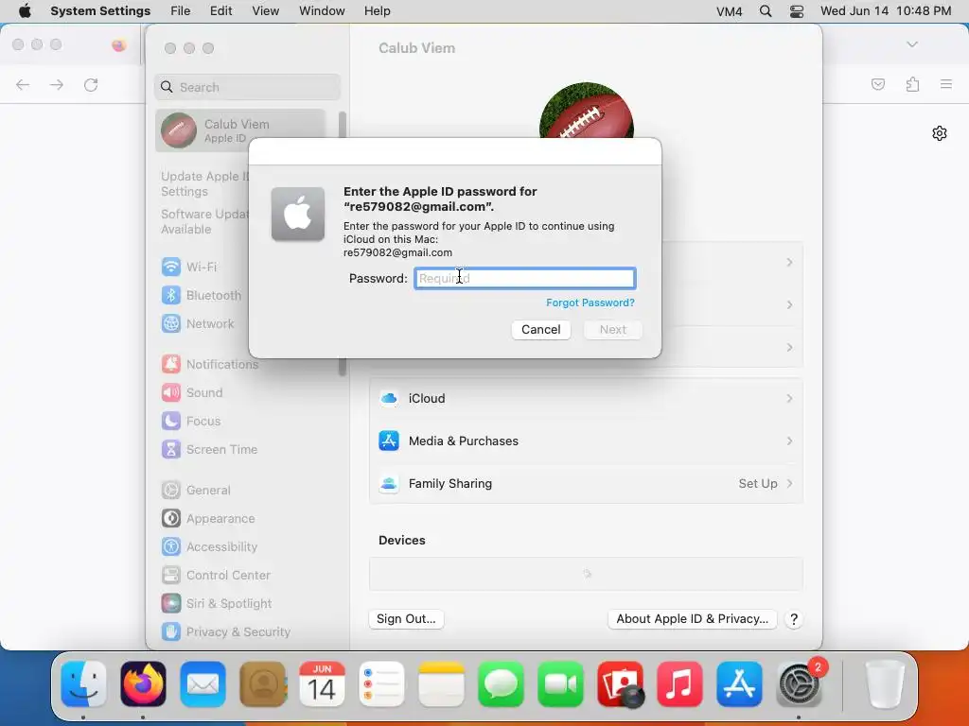Click Firefox reload page button

91,84
